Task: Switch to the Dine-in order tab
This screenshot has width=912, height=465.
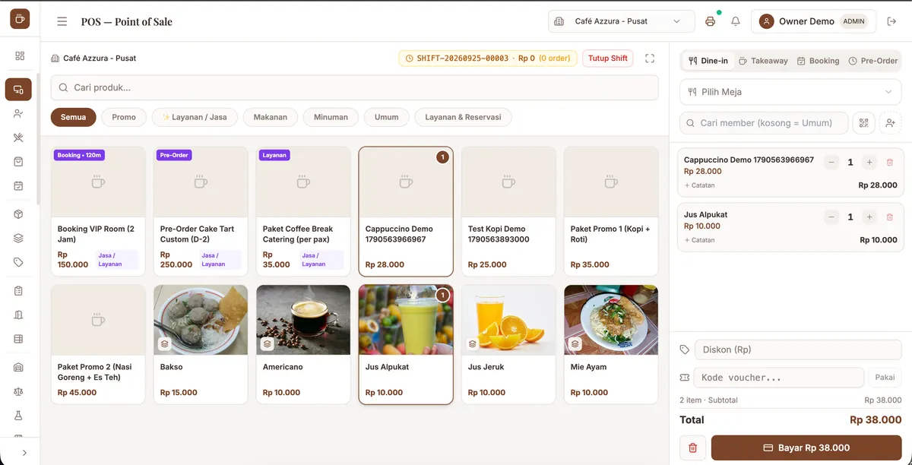Action: pyautogui.click(x=708, y=61)
